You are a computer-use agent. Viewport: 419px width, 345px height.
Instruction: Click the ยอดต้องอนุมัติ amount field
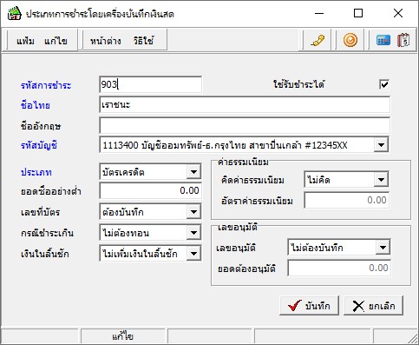coord(339,268)
